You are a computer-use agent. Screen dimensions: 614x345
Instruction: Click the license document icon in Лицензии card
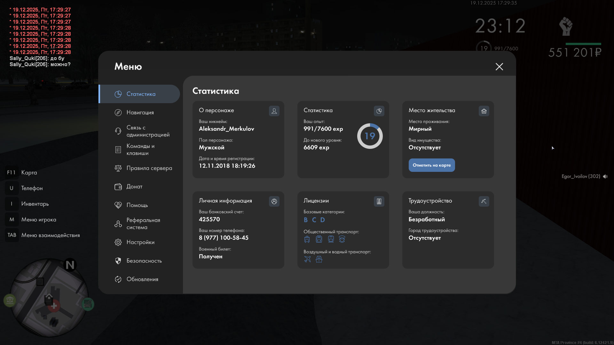(379, 201)
